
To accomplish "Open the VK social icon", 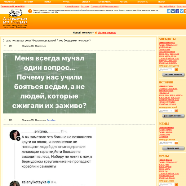I will point(173,11).
